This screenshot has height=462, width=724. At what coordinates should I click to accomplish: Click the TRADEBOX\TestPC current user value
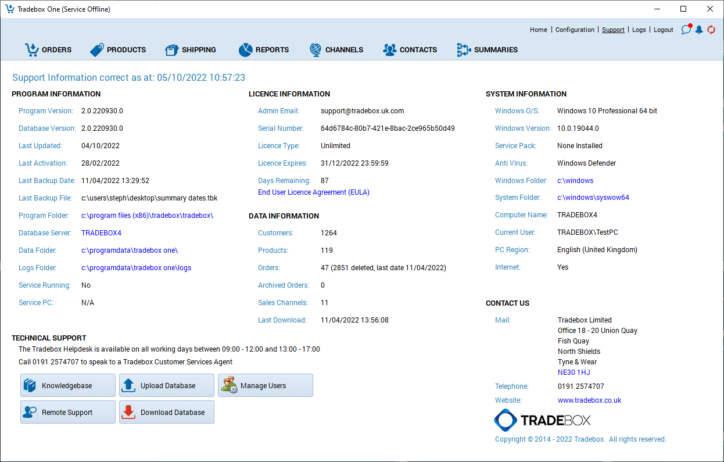[x=587, y=232]
